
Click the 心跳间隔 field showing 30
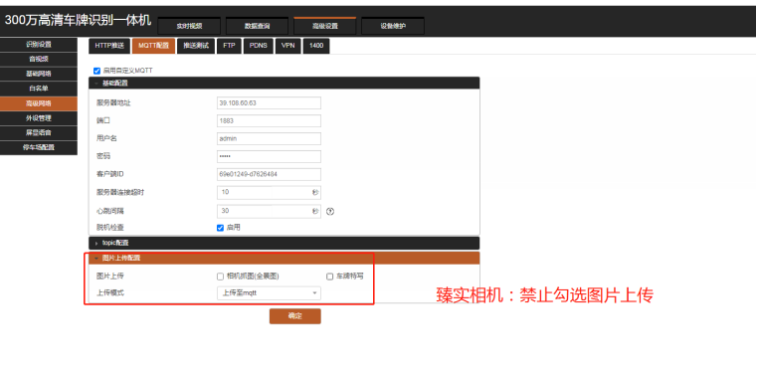[x=269, y=211]
